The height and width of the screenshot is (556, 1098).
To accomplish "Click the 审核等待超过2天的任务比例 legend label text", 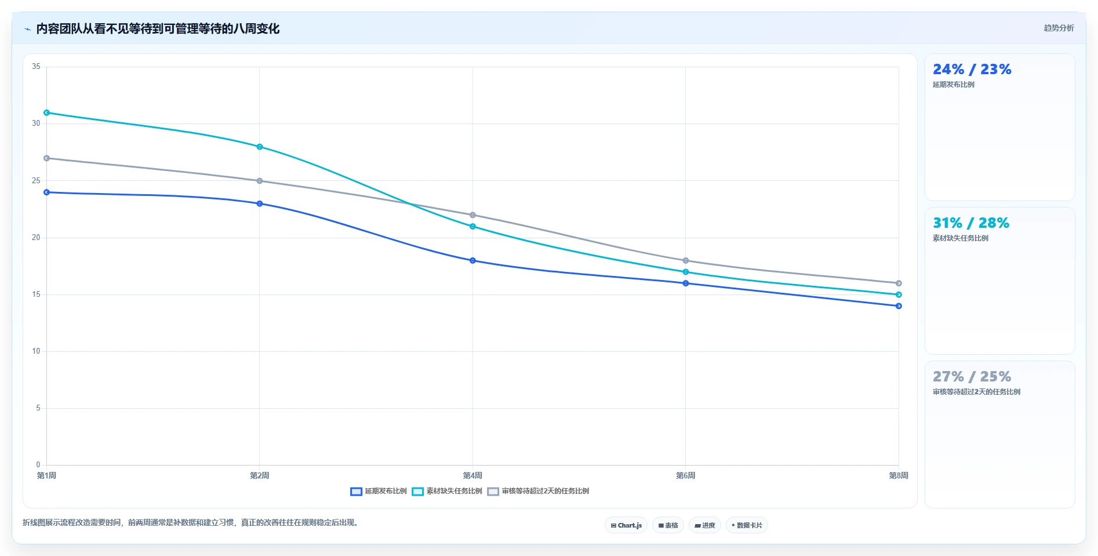I will coord(546,491).
